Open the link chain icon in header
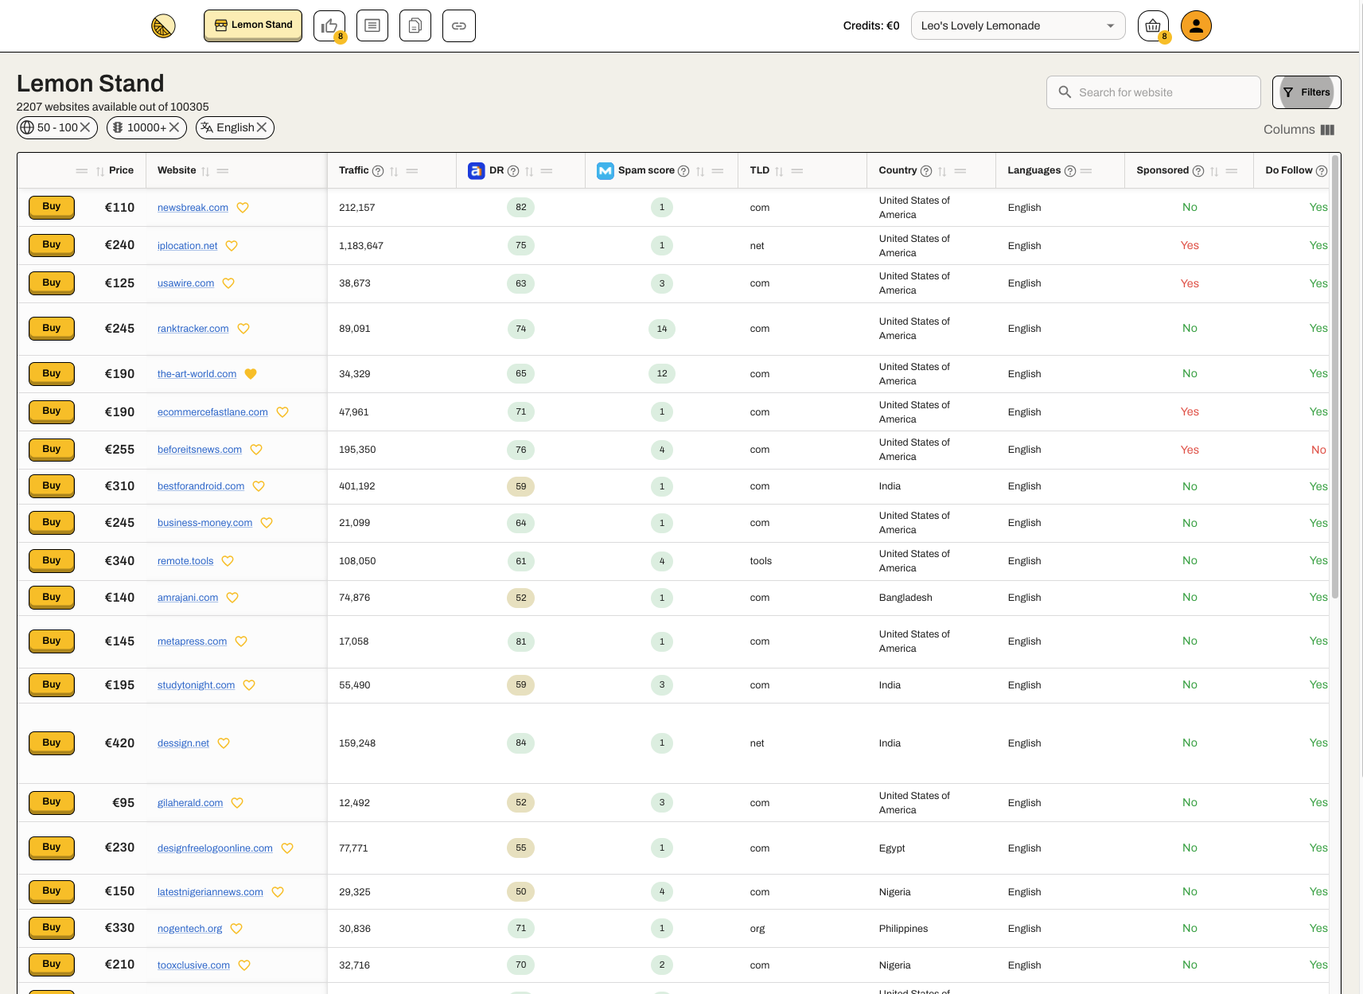The width and height of the screenshot is (1363, 994). pos(459,25)
